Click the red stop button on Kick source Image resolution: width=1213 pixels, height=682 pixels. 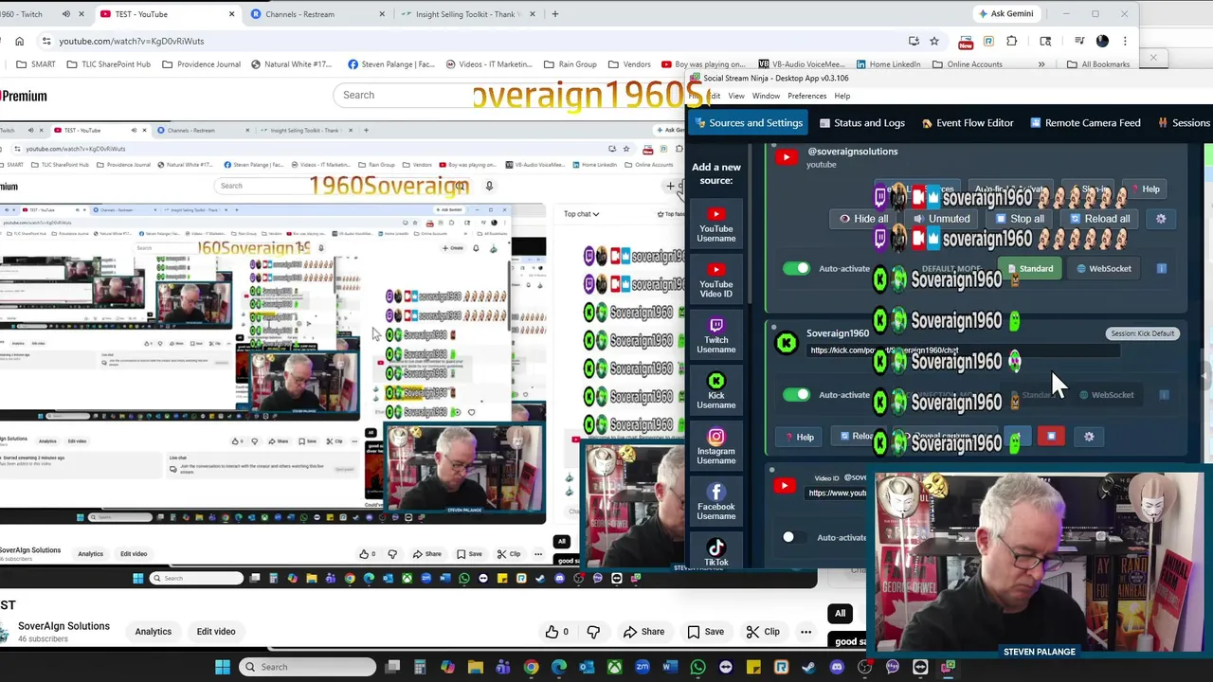tap(1051, 437)
